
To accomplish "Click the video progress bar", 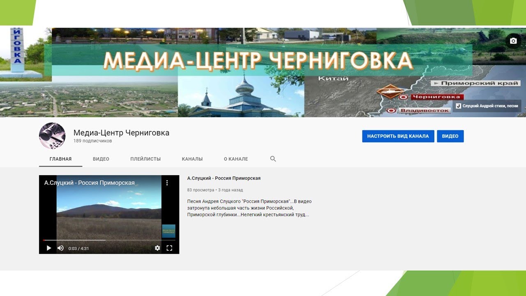I will (x=109, y=240).
